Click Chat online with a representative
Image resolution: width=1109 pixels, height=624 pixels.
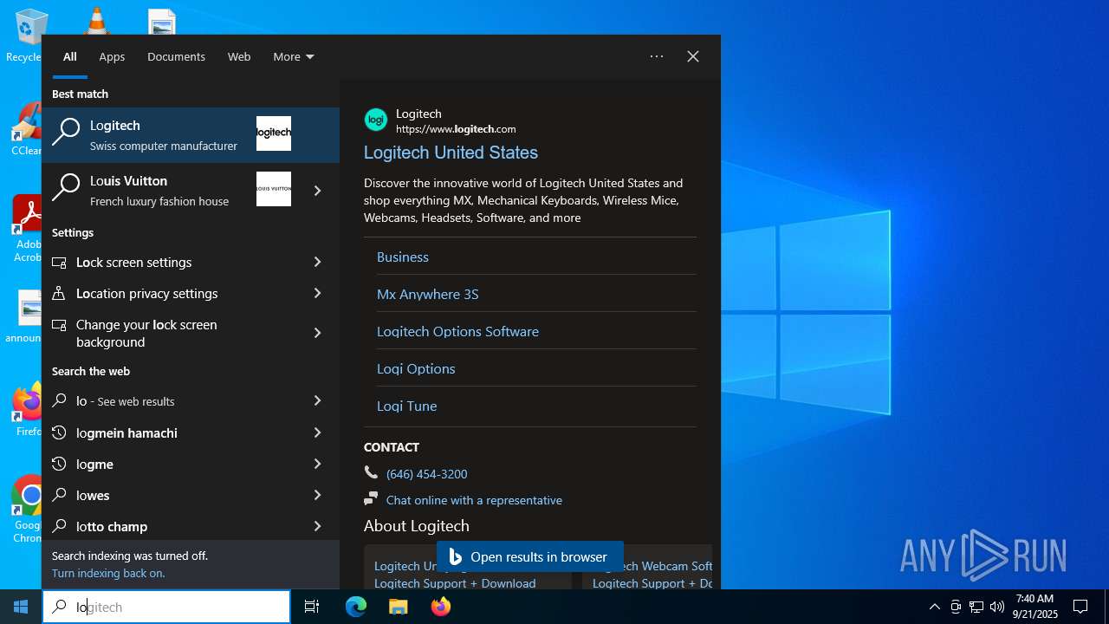coord(474,500)
